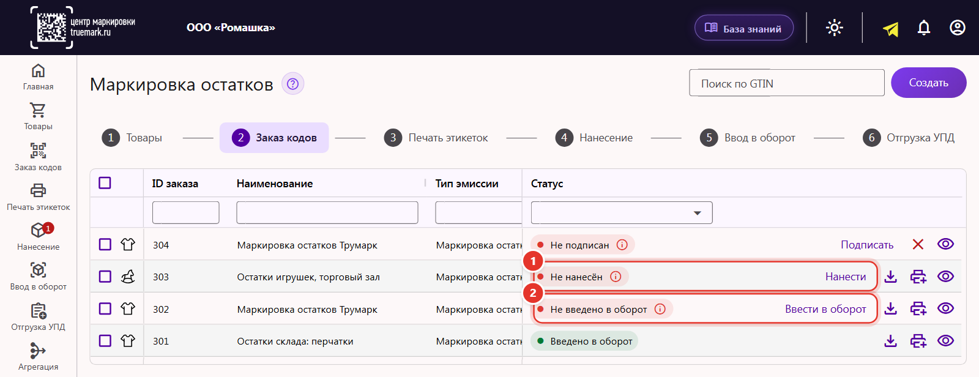Click the help question mark icon

click(x=292, y=84)
